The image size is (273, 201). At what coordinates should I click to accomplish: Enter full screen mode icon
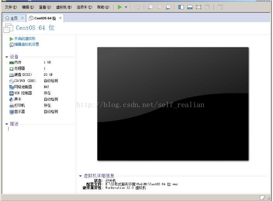coord(199,7)
